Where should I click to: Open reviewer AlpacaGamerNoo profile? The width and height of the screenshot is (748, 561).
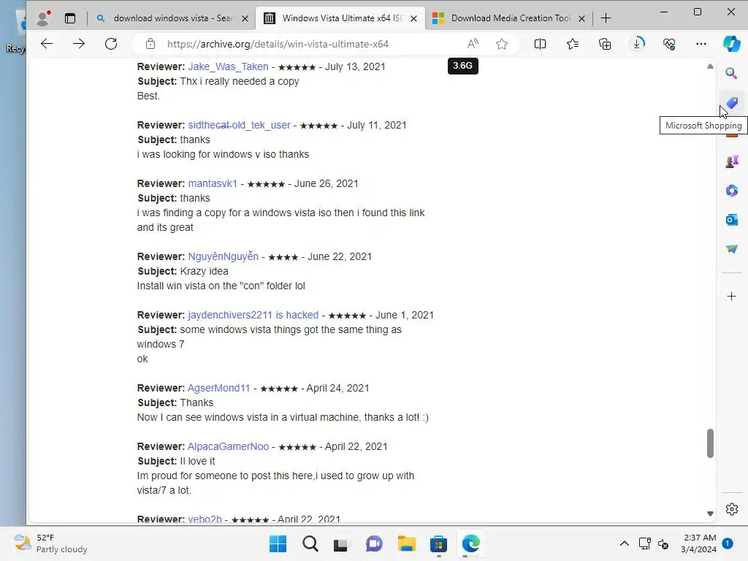tap(228, 446)
